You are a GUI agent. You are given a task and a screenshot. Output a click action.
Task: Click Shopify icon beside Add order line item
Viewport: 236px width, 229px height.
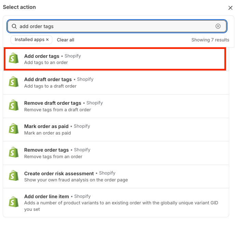click(14, 202)
